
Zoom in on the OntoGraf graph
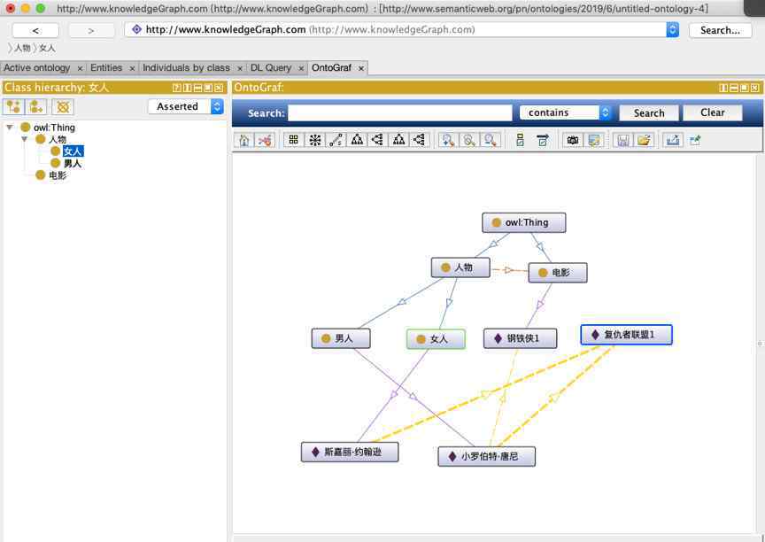(x=448, y=141)
